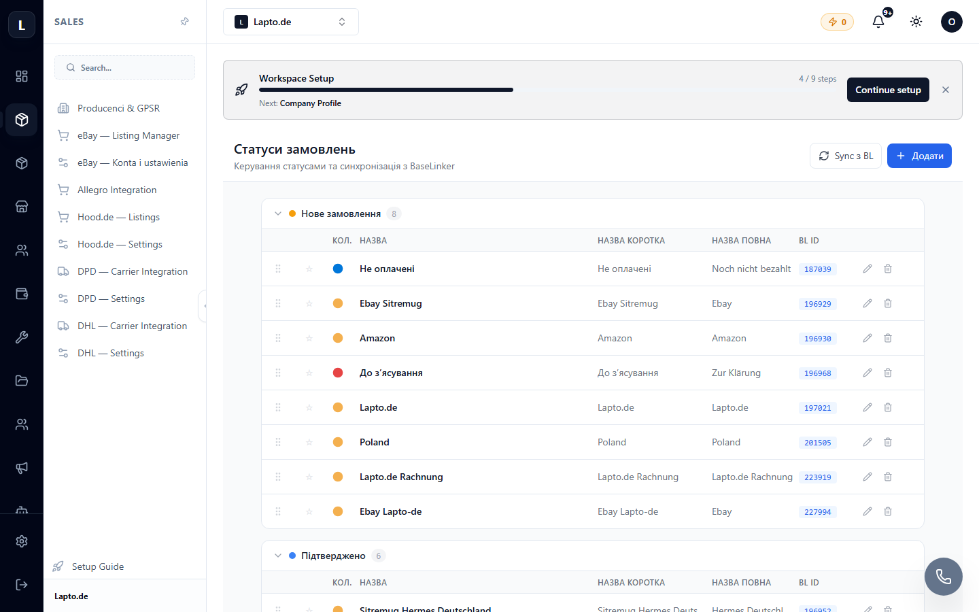Image resolution: width=979 pixels, height=612 pixels.
Task: Edit the Не оплачені status
Action: (x=868, y=269)
